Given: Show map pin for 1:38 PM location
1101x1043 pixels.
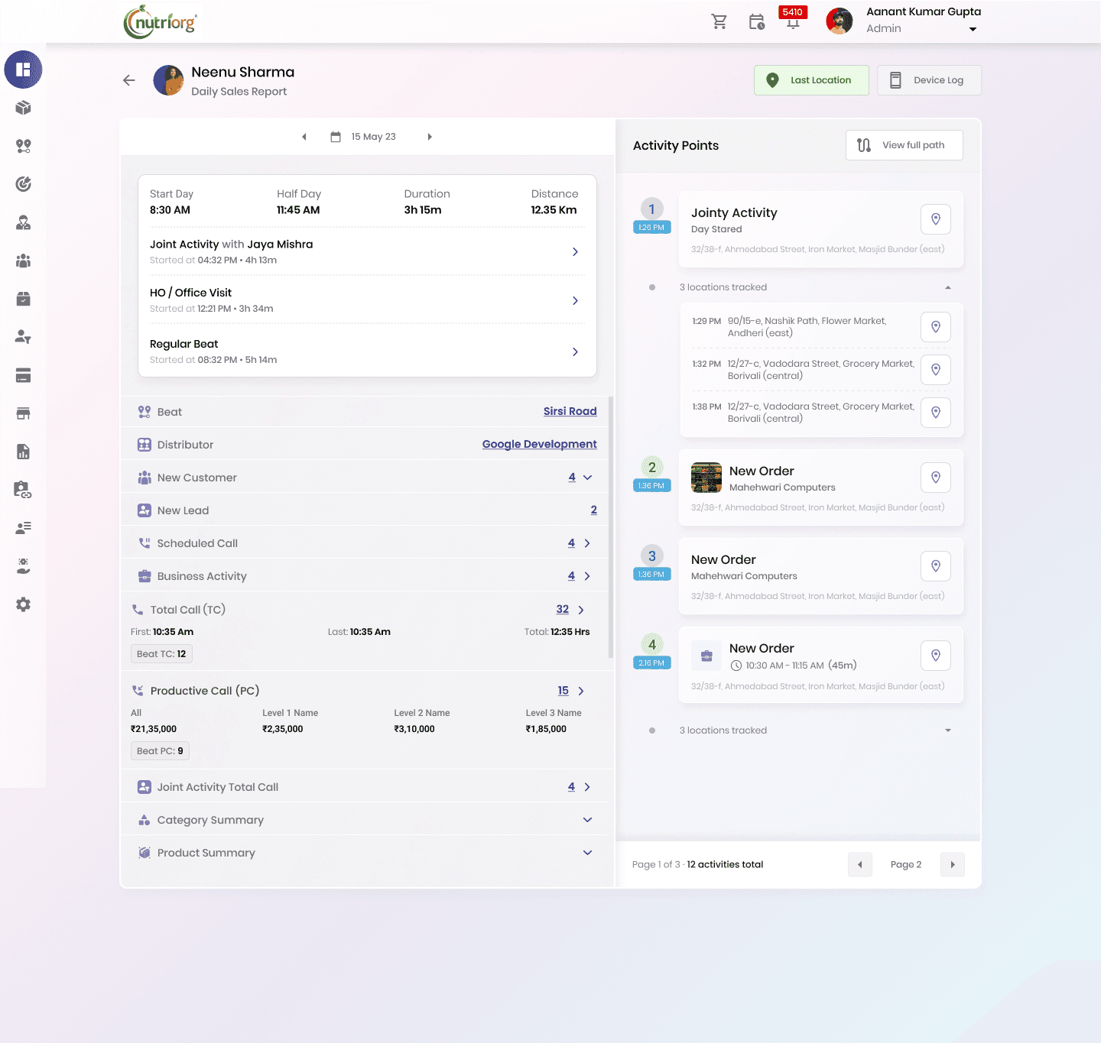Looking at the screenshot, I should click(936, 413).
